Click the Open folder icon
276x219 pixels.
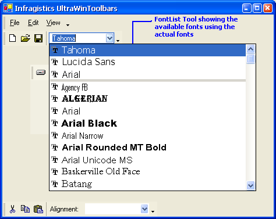26,38
